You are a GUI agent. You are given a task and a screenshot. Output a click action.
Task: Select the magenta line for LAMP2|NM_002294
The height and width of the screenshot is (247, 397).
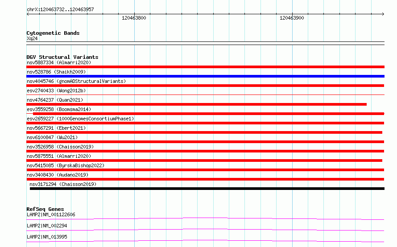205,230
